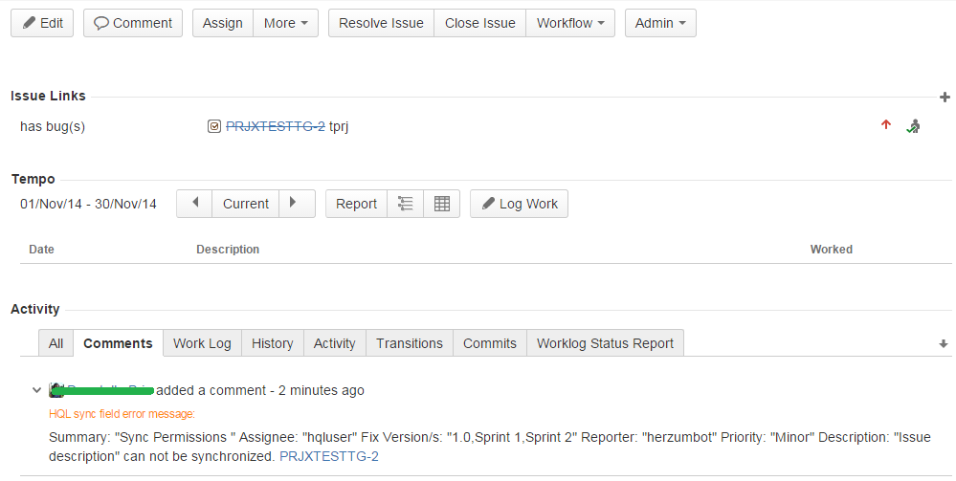Reverse the activity sort order arrow
This screenshot has height=481, width=956.
pyautogui.click(x=943, y=343)
